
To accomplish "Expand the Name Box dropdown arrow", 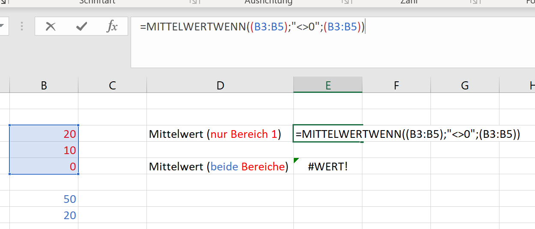I will point(2,26).
